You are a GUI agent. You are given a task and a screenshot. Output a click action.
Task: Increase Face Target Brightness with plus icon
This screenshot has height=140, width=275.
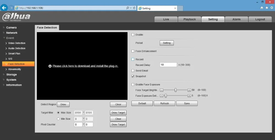coord(189,90)
